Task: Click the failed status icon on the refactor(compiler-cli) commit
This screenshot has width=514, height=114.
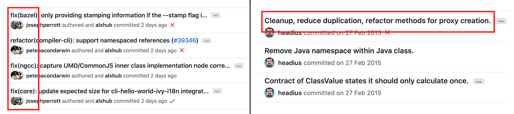Action: 182,50
